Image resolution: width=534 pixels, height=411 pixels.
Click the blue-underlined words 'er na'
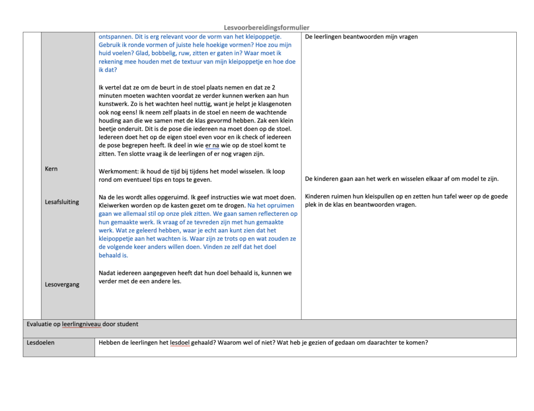click(x=212, y=145)
